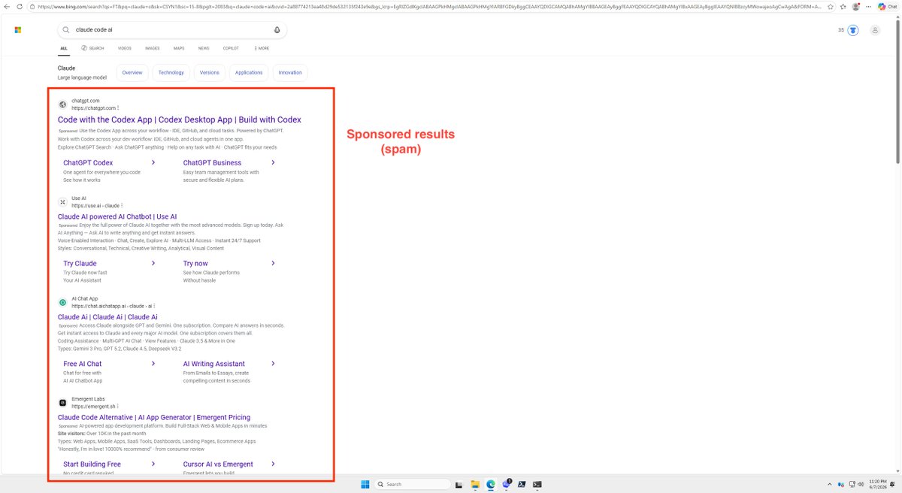This screenshot has height=493, width=902.
Task: Open ad options next to use.ai URL
Action: [122, 205]
